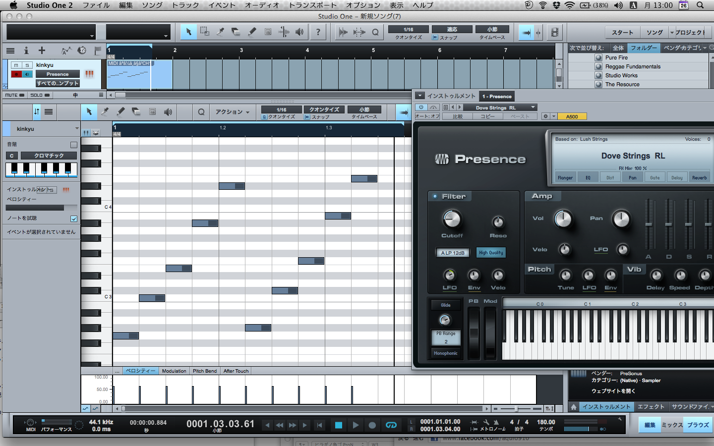Select the Paint pencil tool in main toolbar
714x446 pixels.
[x=252, y=32]
